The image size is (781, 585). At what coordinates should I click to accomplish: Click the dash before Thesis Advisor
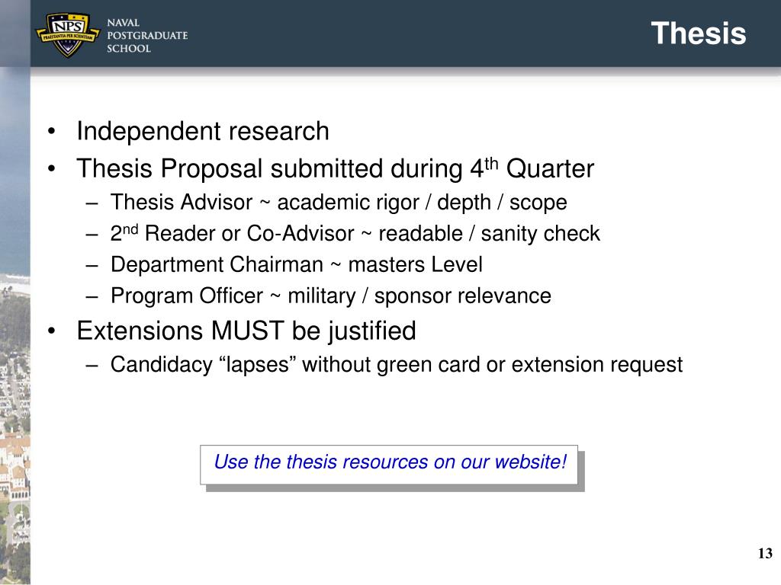92,203
